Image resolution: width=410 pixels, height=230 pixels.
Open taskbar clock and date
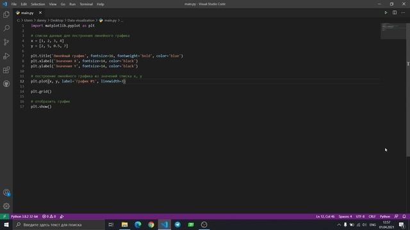pos(386,224)
